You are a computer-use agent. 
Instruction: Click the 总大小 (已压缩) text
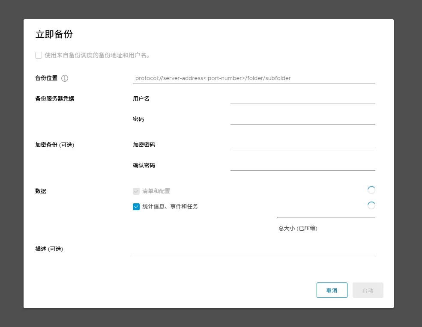pyautogui.click(x=298, y=228)
